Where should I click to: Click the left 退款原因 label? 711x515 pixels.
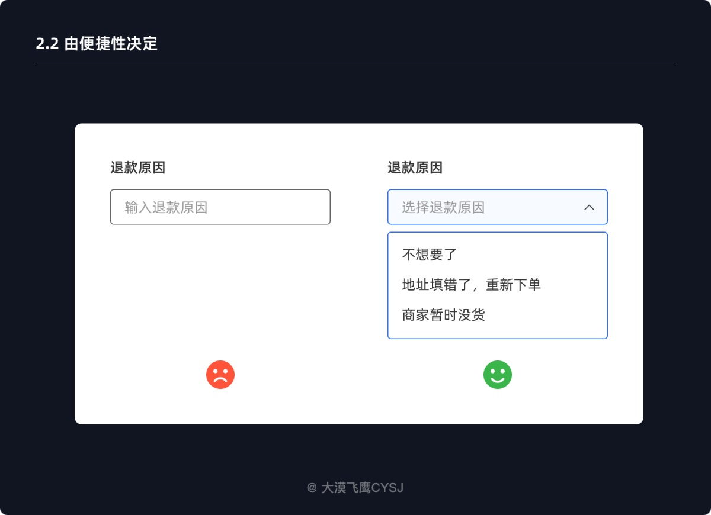(137, 168)
